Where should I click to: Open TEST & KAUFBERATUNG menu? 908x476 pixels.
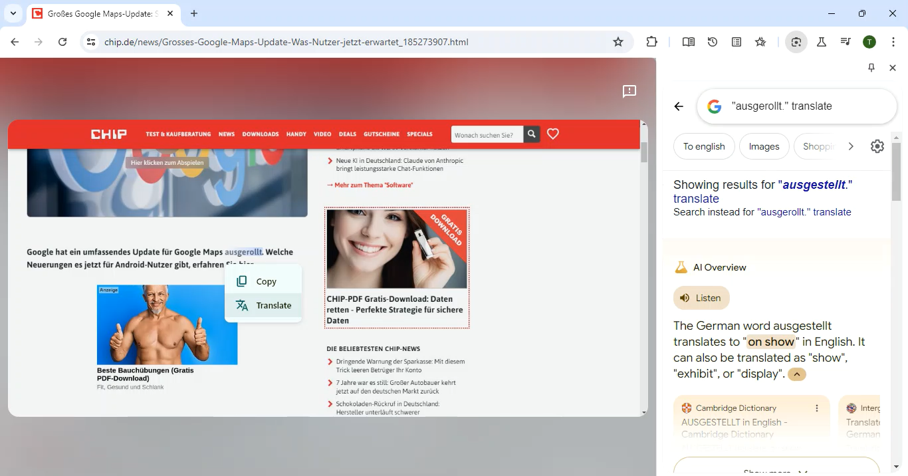(178, 134)
